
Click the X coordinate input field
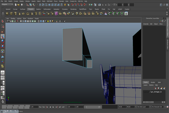click(x=120, y=5)
